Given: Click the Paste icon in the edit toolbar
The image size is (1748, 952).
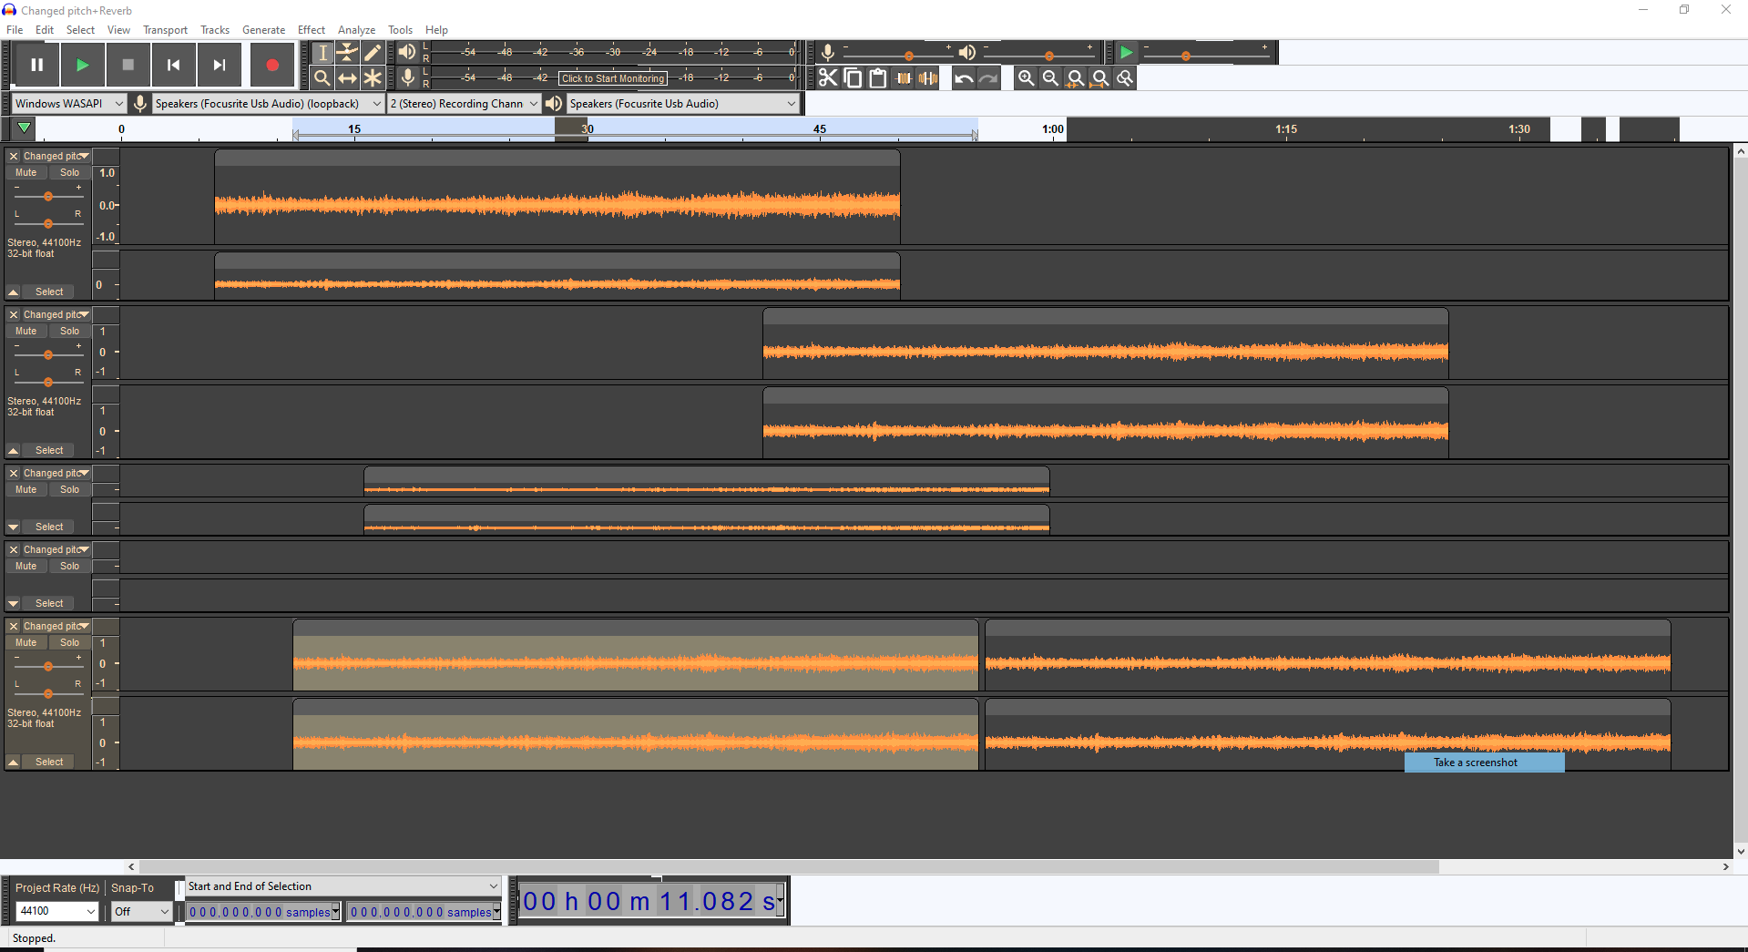Looking at the screenshot, I should tap(876, 77).
